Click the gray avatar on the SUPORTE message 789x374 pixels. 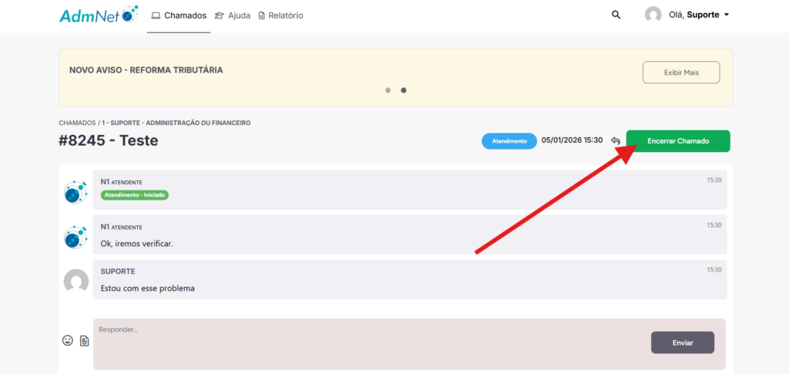pyautogui.click(x=76, y=281)
